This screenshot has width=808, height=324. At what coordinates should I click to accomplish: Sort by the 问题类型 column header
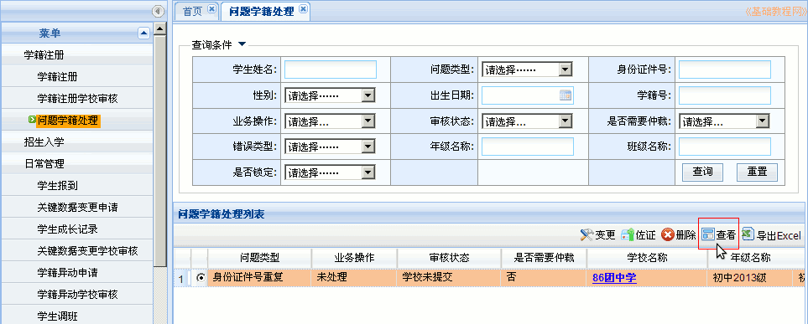(x=260, y=258)
